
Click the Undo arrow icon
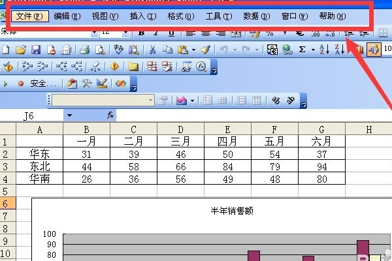(x=224, y=50)
